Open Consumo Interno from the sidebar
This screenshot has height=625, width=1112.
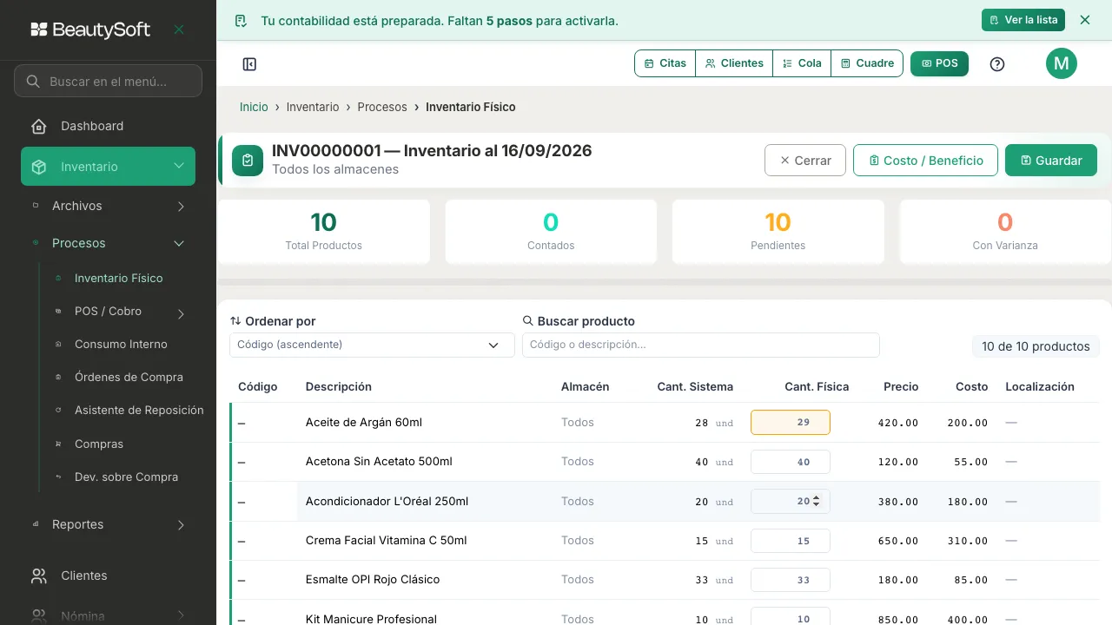click(121, 345)
